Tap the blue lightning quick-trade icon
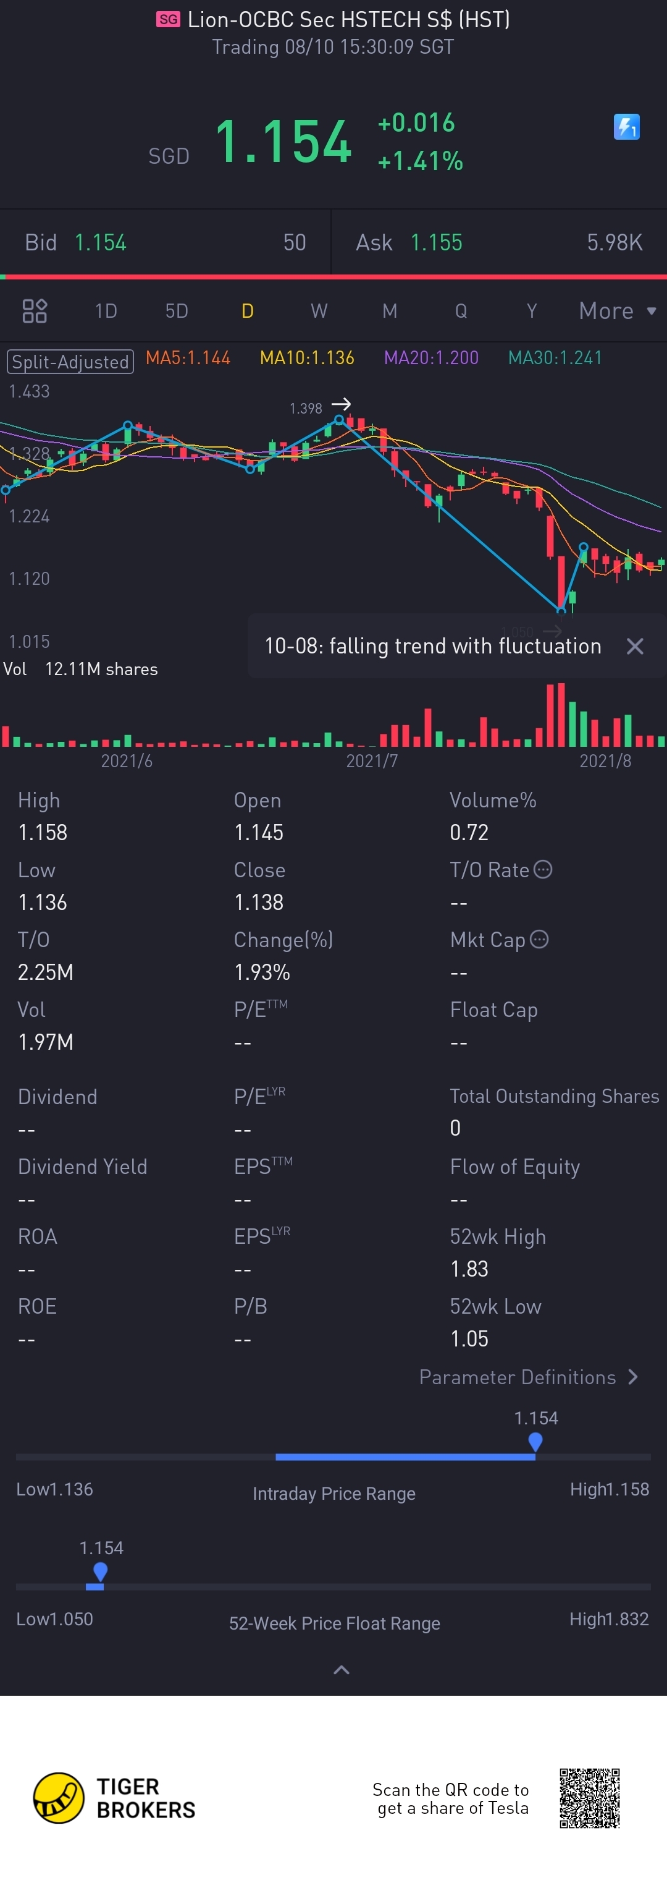Screen dimensions: 667x1901 626,127
